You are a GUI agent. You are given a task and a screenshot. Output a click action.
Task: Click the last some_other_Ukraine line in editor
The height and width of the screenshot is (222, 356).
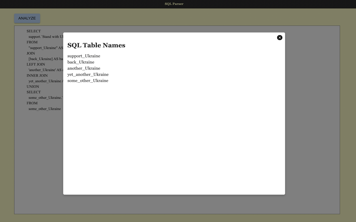(x=45, y=109)
